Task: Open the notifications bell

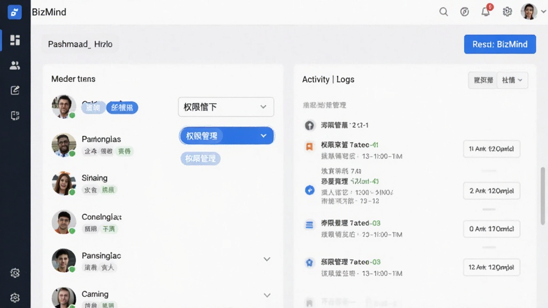Action: click(486, 12)
